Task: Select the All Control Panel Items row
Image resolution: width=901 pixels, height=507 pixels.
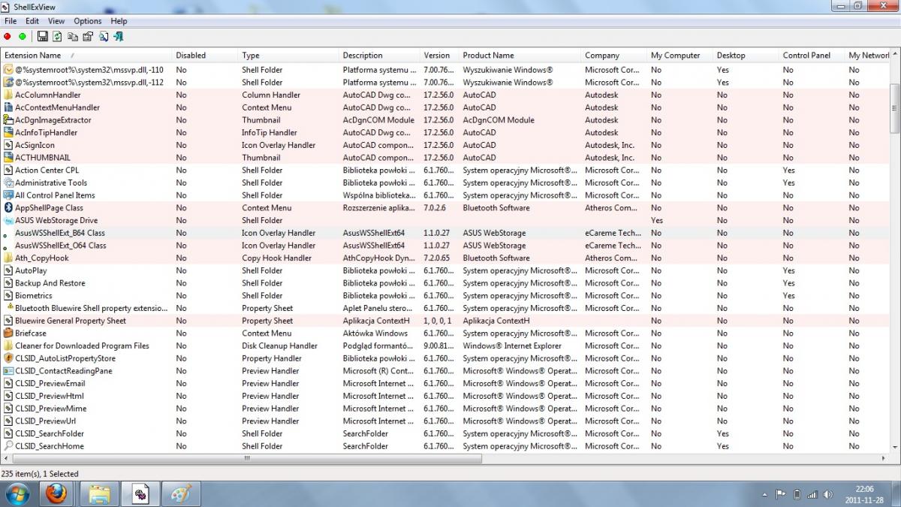Action: pos(444,195)
